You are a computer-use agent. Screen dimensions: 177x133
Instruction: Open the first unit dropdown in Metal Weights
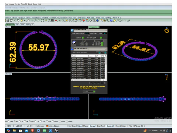click(x=98, y=52)
